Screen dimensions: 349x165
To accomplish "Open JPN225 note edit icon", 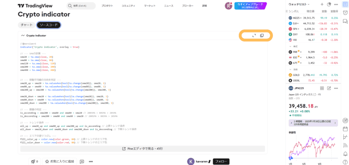I will coord(329,88).
